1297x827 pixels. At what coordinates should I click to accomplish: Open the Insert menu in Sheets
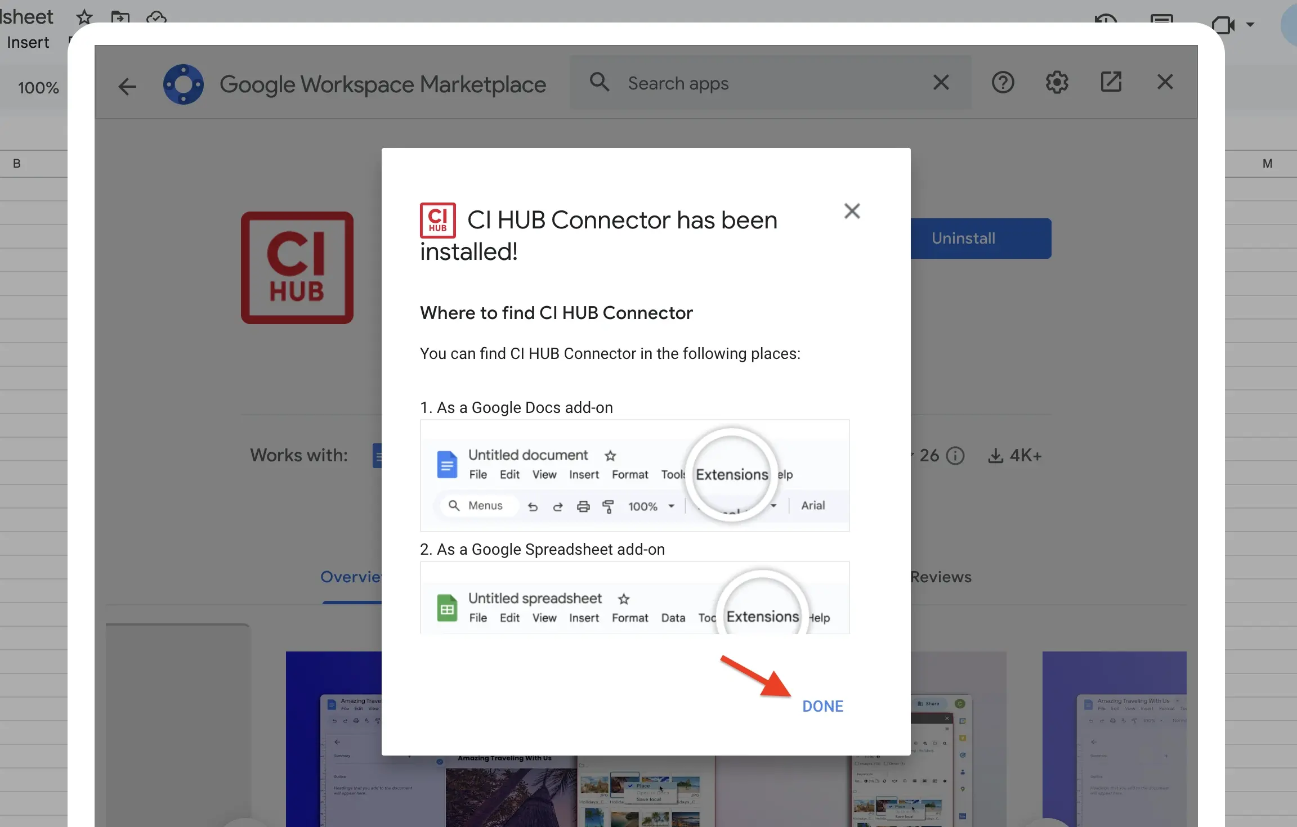tap(28, 42)
